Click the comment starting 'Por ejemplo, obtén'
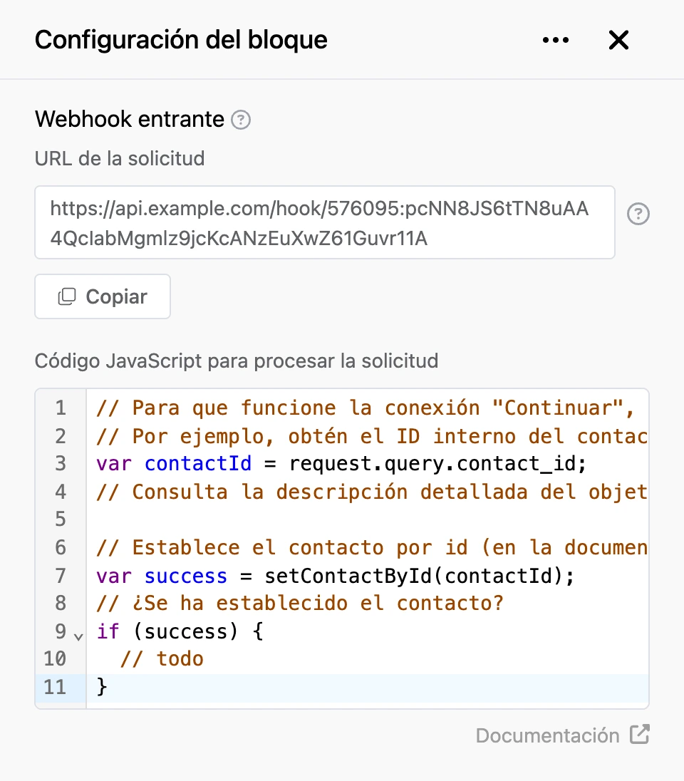684x781 pixels. 372,436
